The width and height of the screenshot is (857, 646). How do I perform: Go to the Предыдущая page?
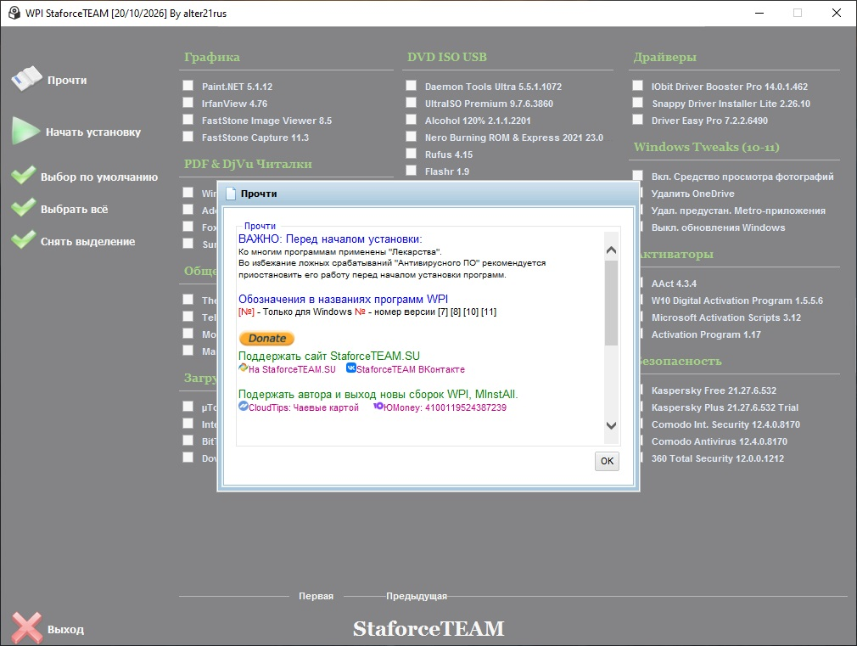click(x=417, y=596)
